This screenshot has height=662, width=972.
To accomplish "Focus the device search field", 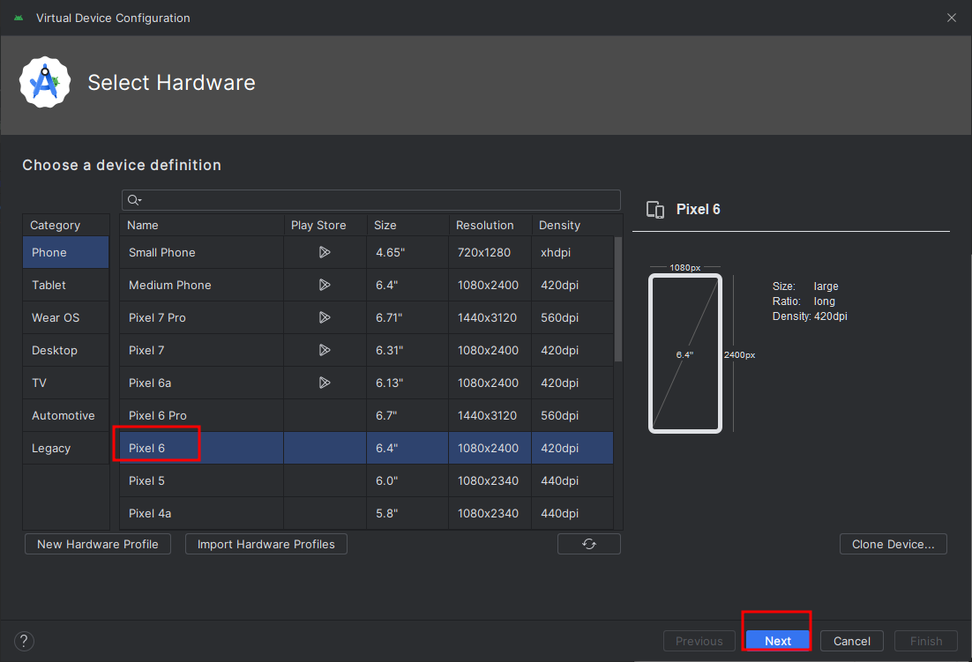I will 371,199.
